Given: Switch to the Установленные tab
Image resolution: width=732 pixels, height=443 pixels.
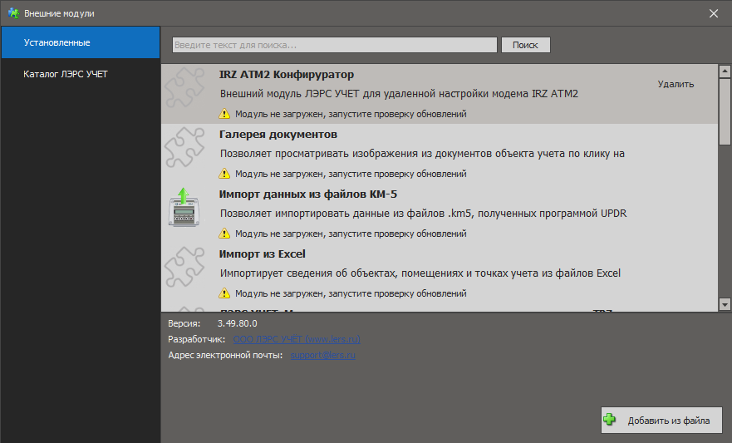Looking at the screenshot, I should point(80,42).
